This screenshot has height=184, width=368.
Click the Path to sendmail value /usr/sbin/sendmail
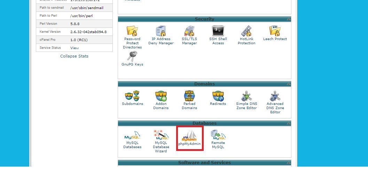coord(87,8)
